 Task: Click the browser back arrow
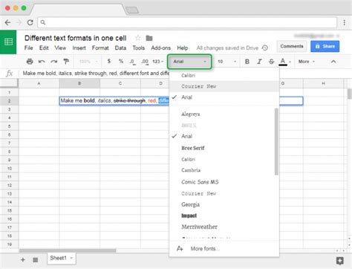point(7,22)
